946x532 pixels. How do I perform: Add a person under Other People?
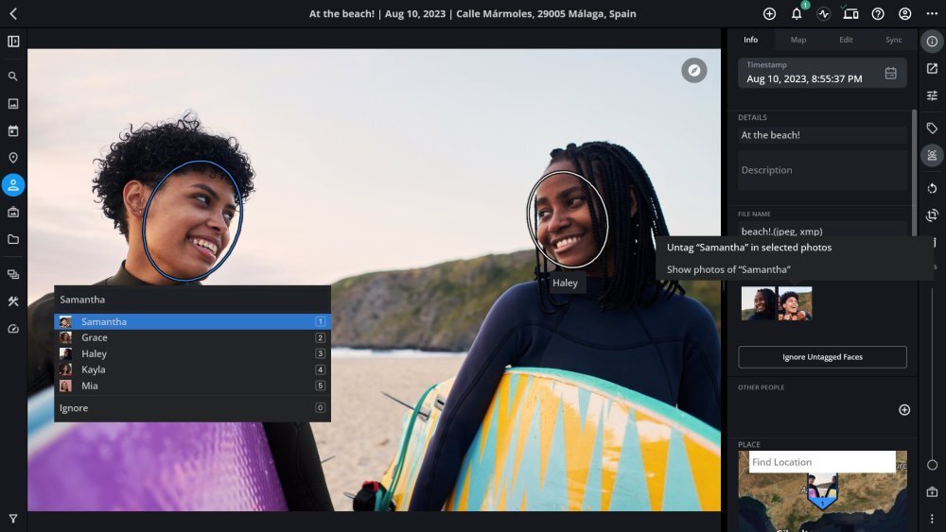coord(903,410)
